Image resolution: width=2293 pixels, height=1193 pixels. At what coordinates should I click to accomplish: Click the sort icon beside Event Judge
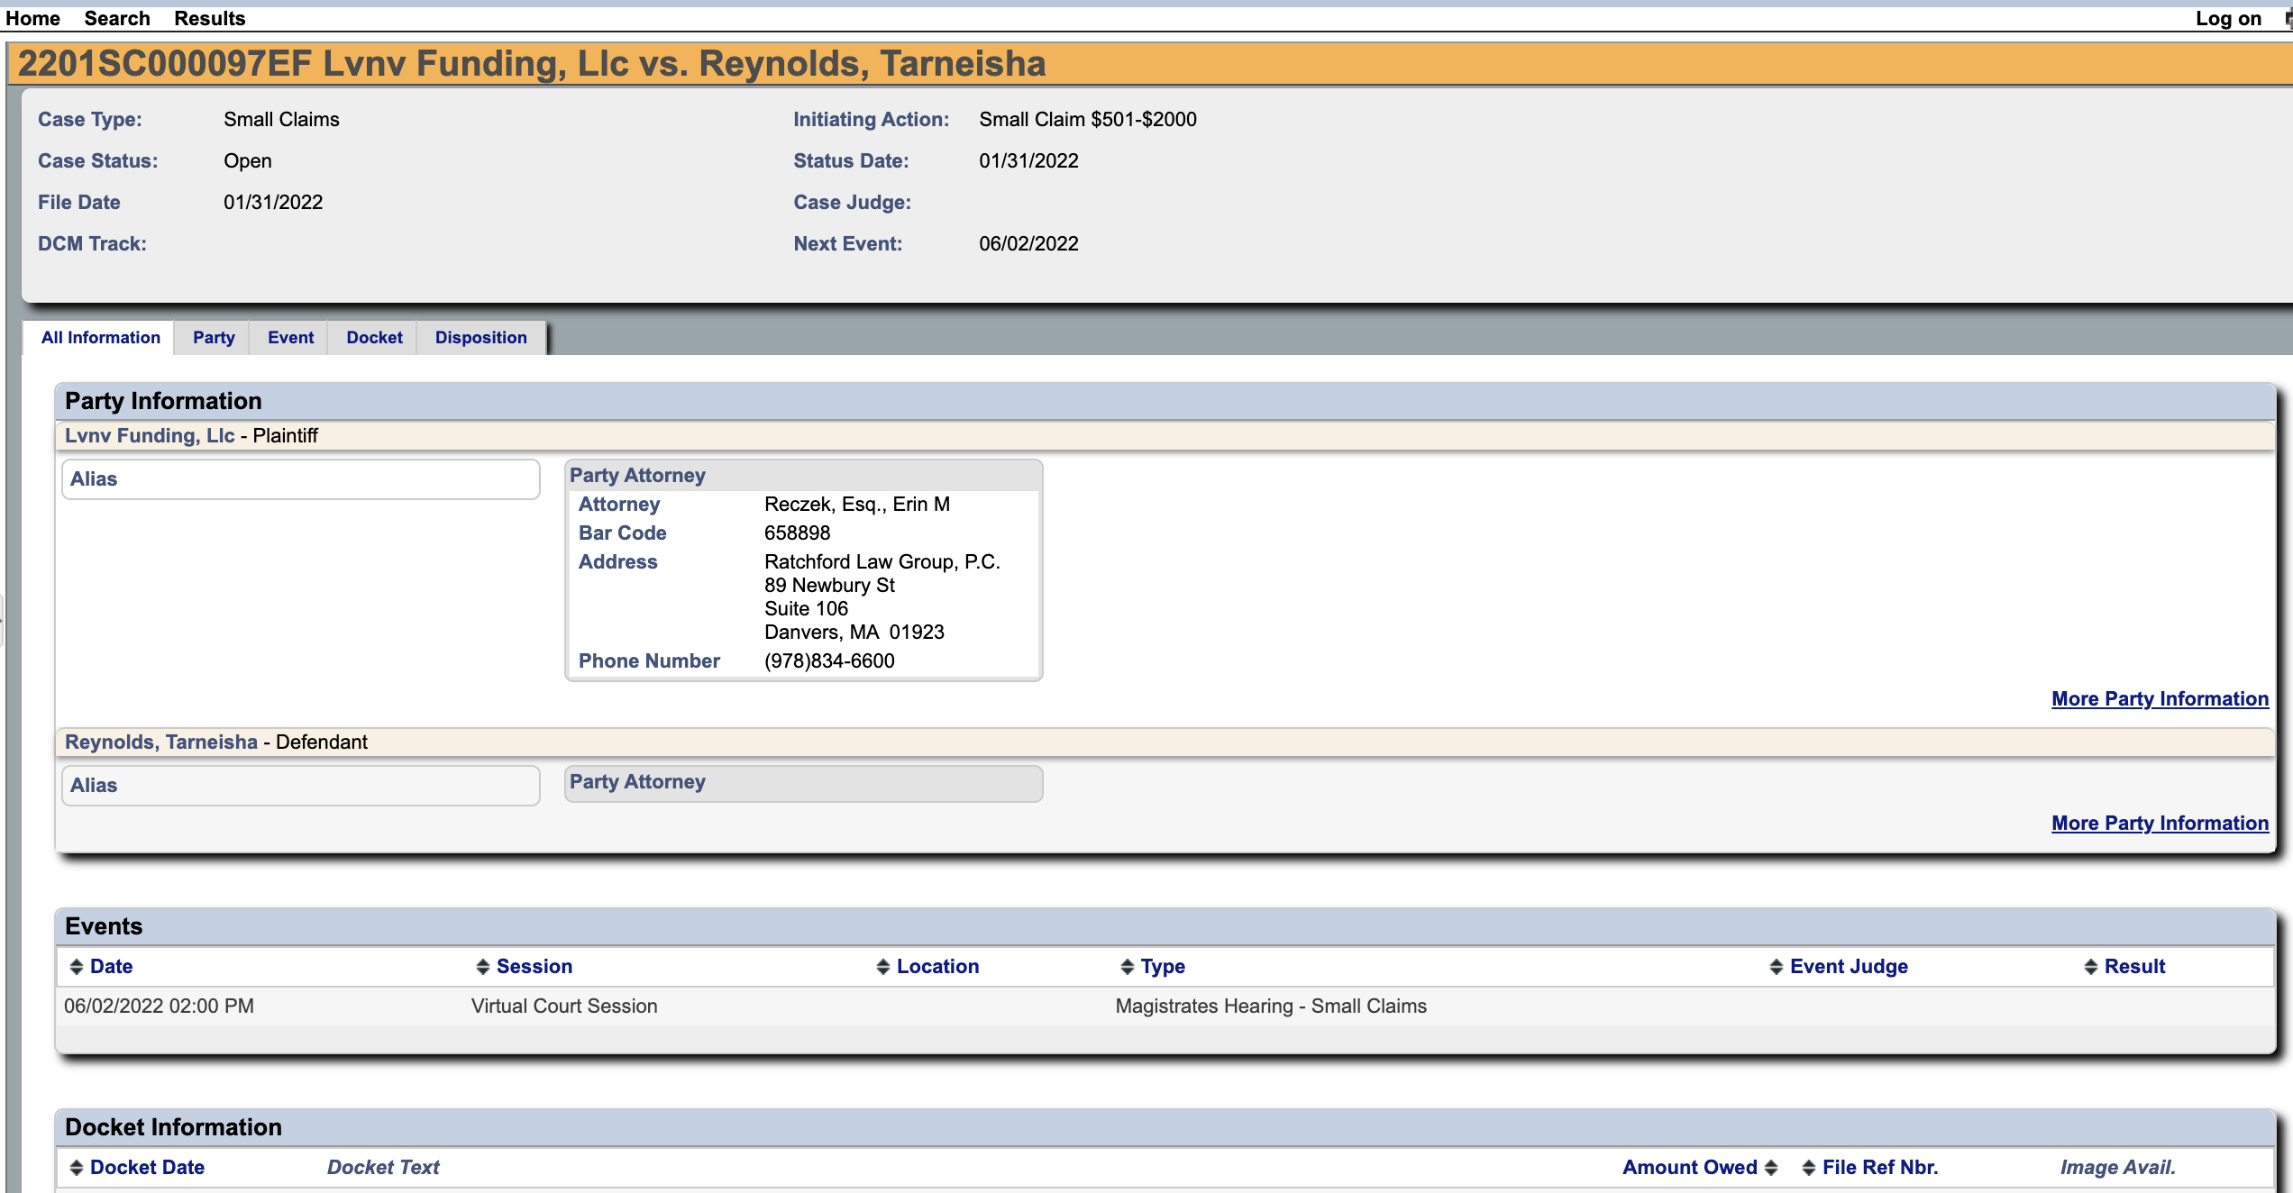point(1776,967)
